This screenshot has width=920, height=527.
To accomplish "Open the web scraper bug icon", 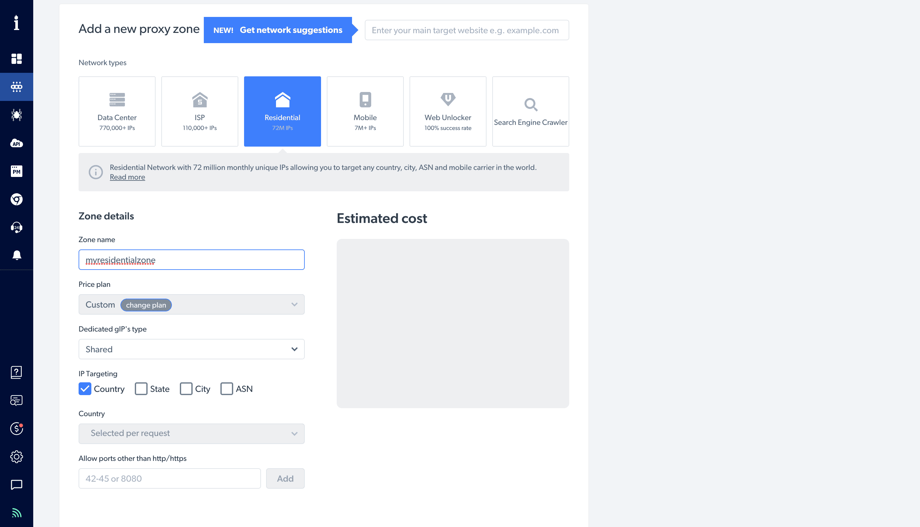I will [16, 115].
